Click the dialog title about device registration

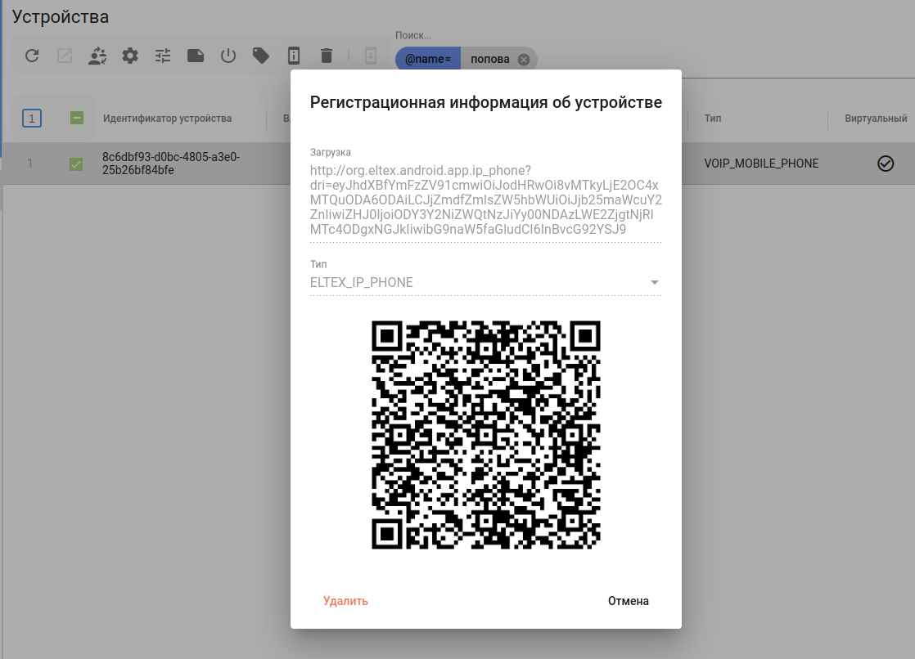coord(485,102)
